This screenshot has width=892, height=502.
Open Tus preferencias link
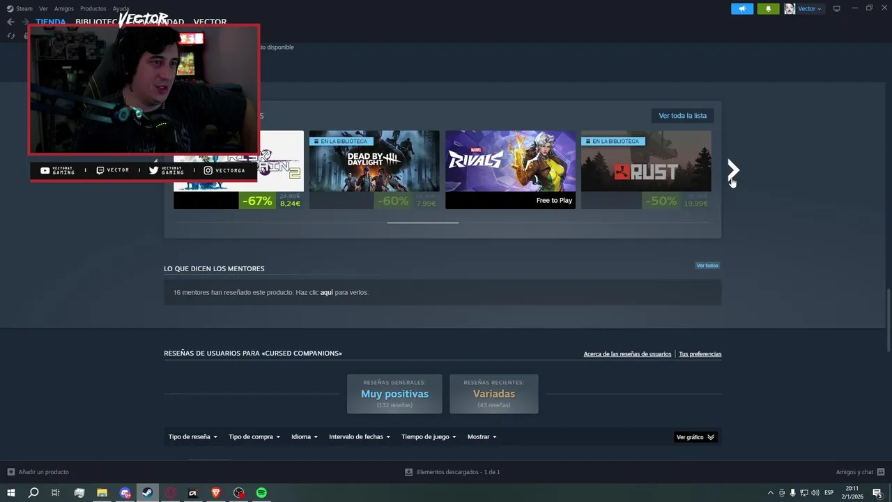(x=700, y=354)
